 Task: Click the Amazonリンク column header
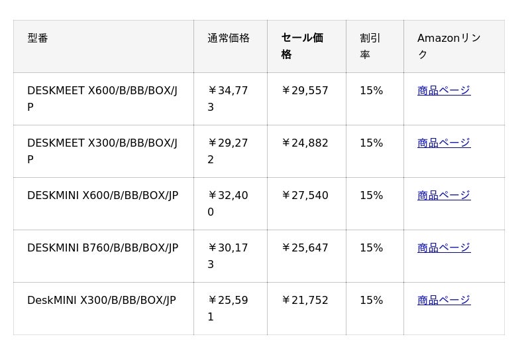(x=449, y=46)
